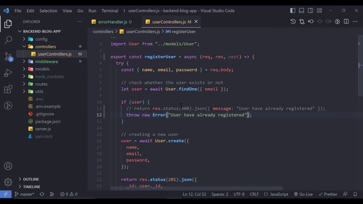Expand the OUTLINE section
Viewport: 363px width, 204px height.
point(31,179)
